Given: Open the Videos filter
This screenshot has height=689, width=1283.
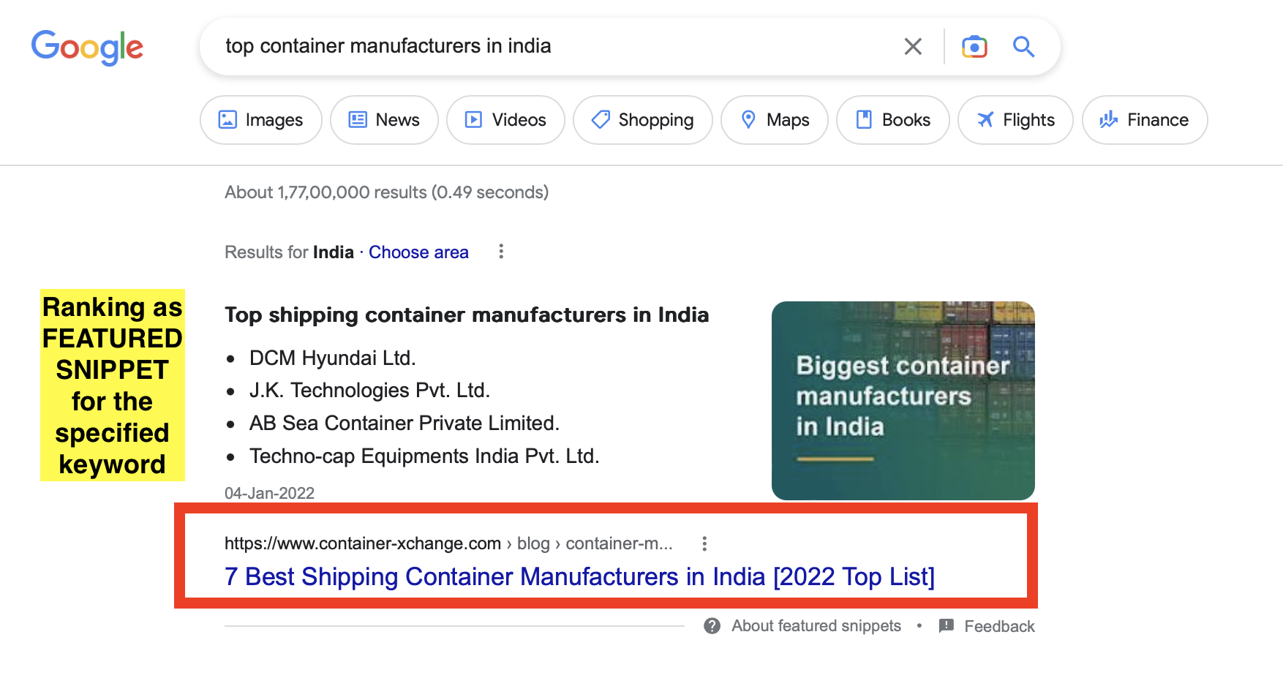Looking at the screenshot, I should coord(505,120).
